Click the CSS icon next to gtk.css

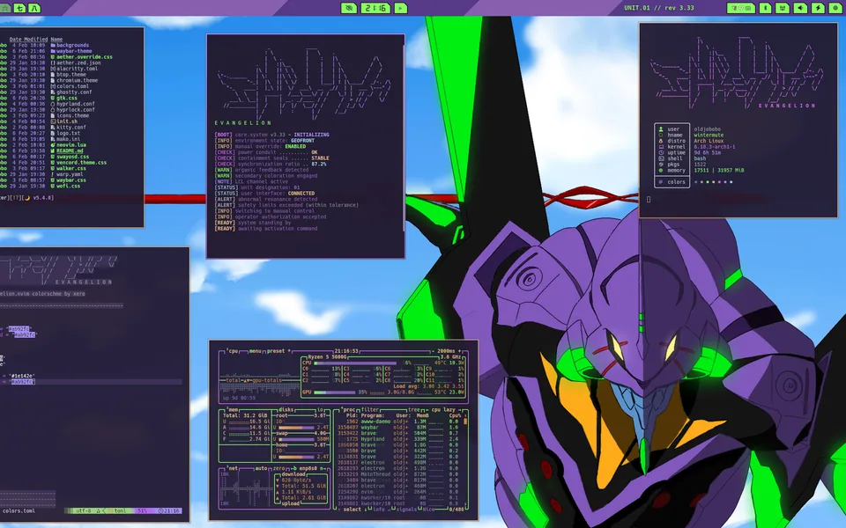tap(53, 98)
